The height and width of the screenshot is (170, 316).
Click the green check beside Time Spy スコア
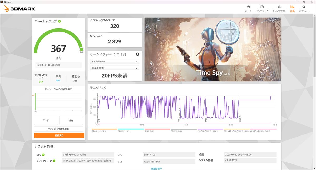click(60, 21)
